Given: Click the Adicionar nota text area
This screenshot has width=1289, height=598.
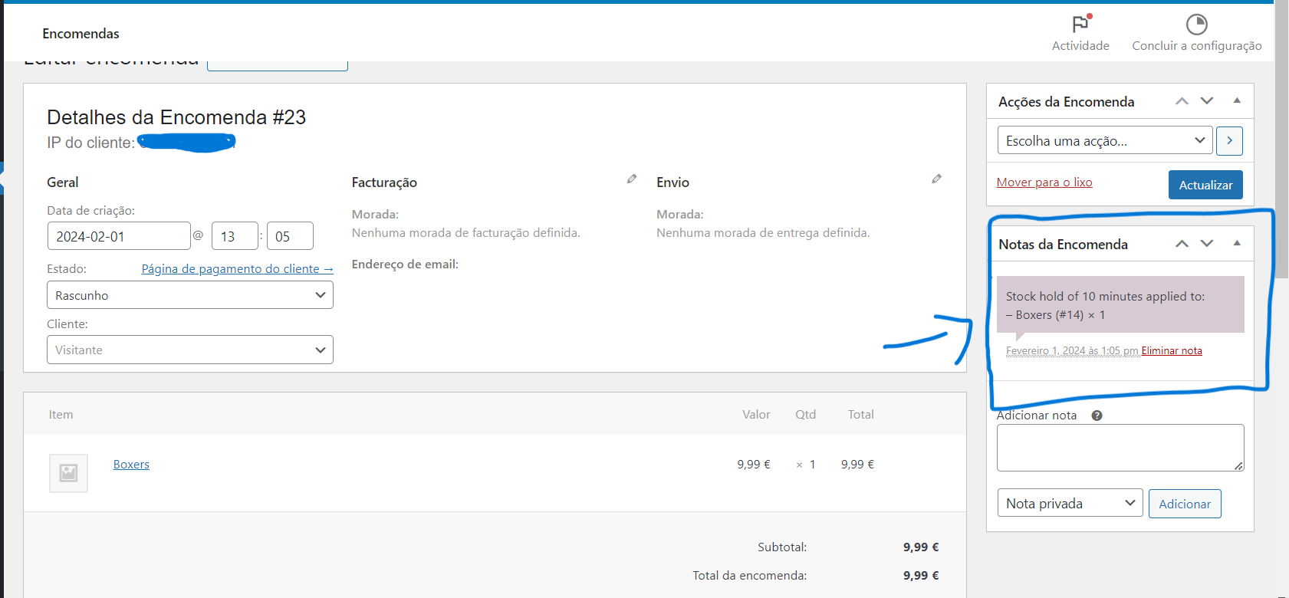Looking at the screenshot, I should point(1120,448).
